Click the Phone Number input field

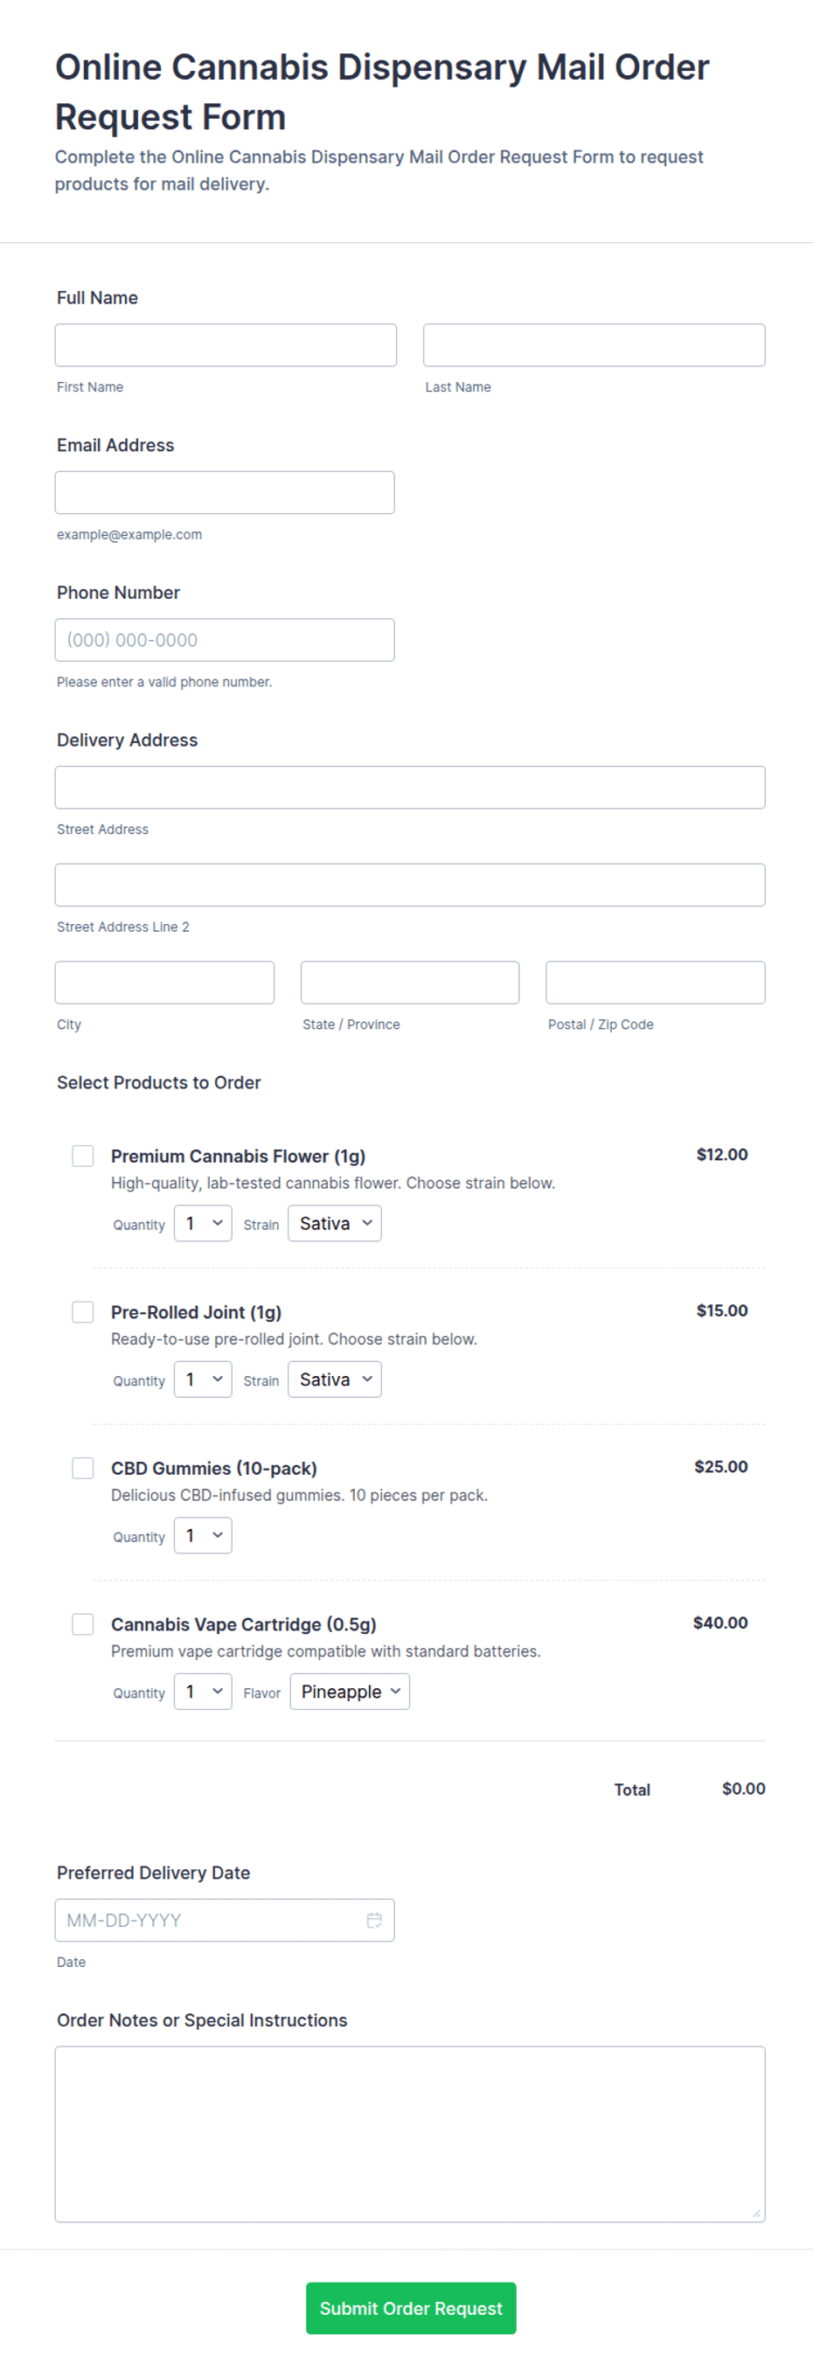[226, 639]
